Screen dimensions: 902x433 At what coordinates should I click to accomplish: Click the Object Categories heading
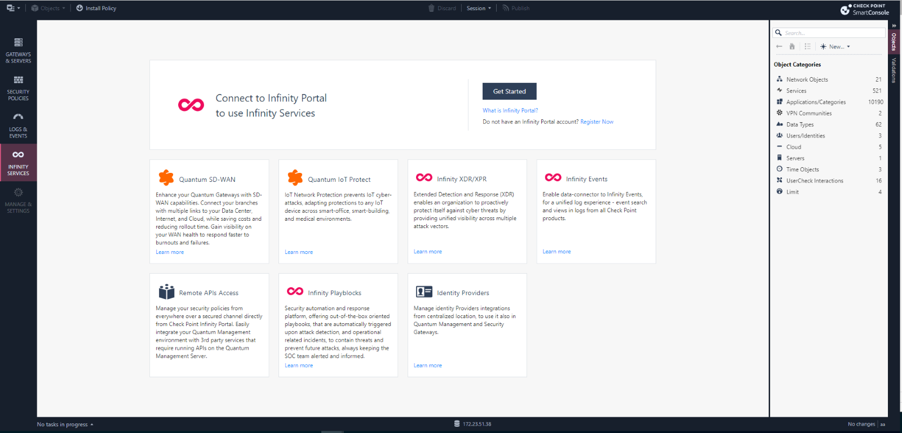point(797,65)
